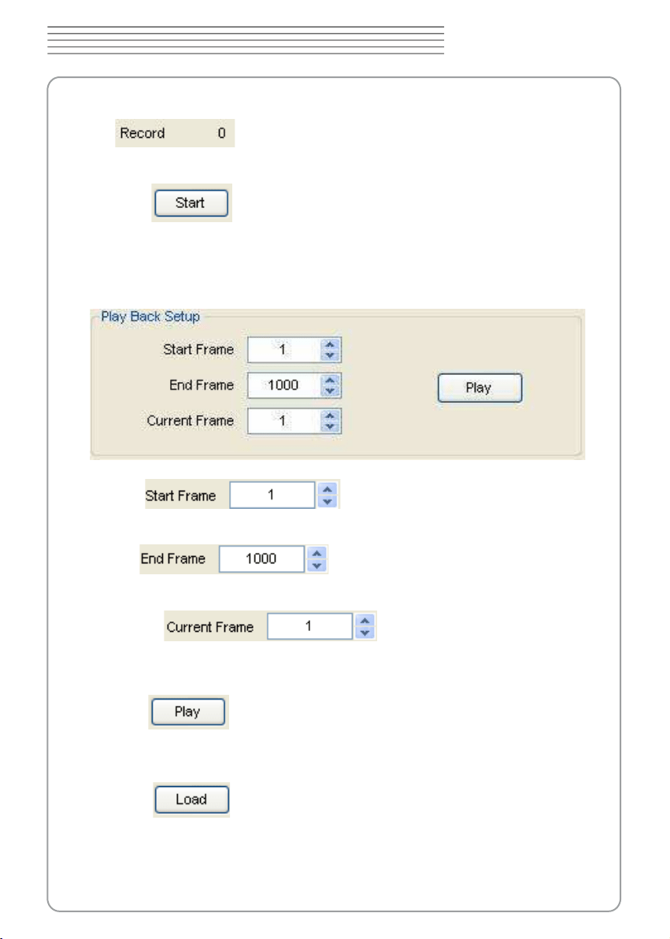Click the Load button
This screenshot has width=670, height=939.
[x=191, y=800]
